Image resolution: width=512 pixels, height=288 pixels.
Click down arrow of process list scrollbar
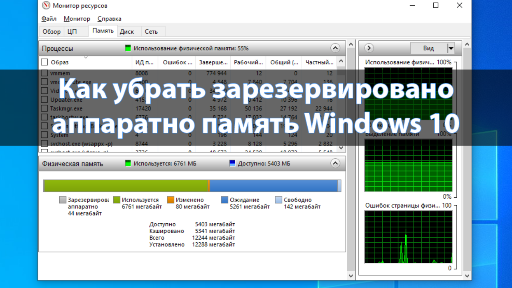click(341, 148)
